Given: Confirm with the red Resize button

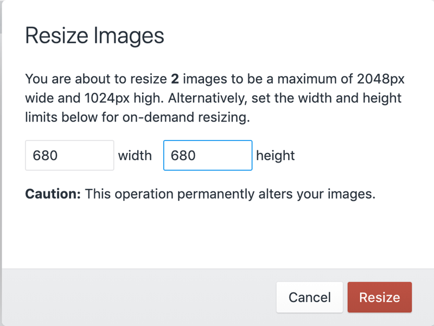Looking at the screenshot, I should click(x=379, y=297).
